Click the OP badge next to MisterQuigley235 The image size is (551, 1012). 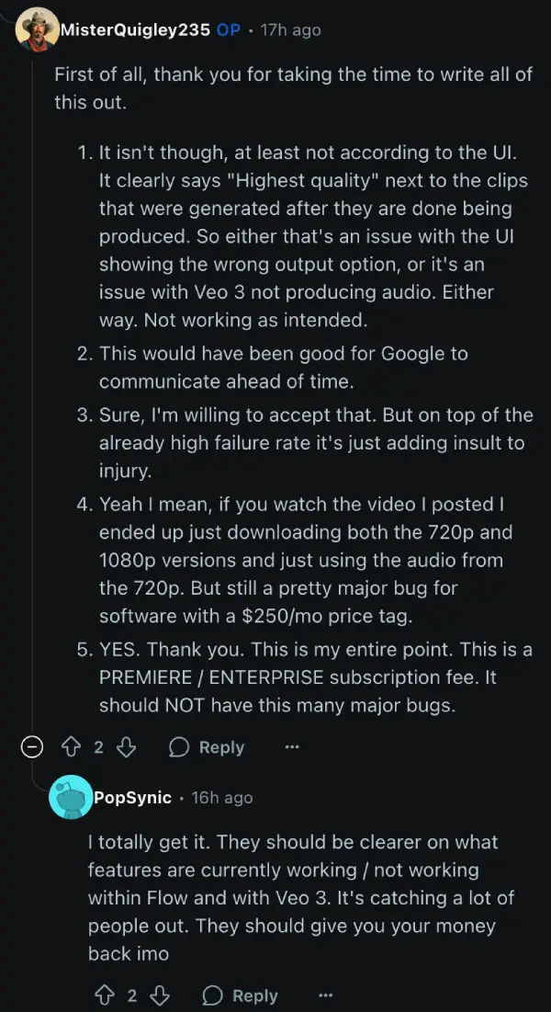click(229, 29)
